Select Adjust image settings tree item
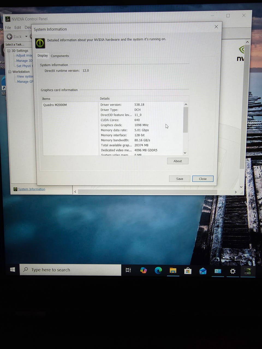The width and height of the screenshot is (262, 349). tap(24, 56)
